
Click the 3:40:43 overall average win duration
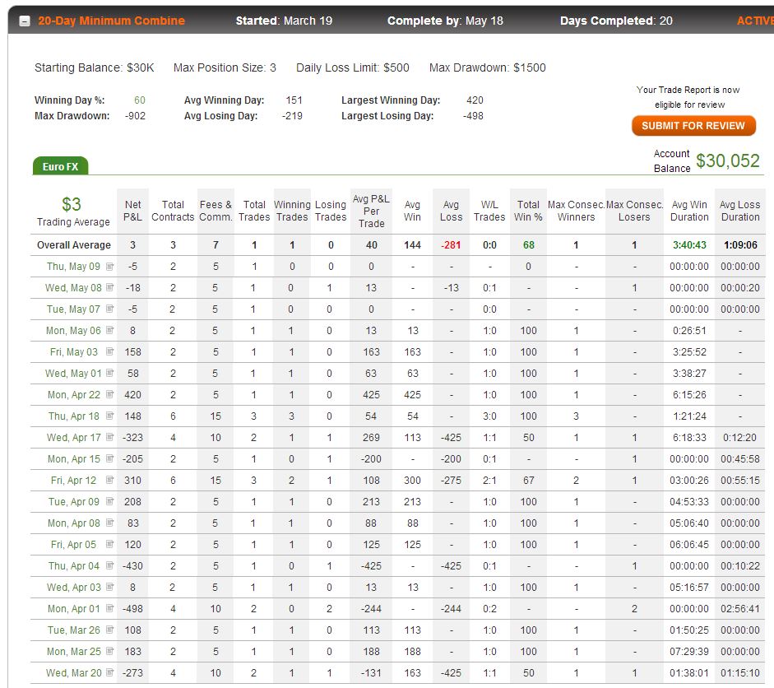pos(689,245)
